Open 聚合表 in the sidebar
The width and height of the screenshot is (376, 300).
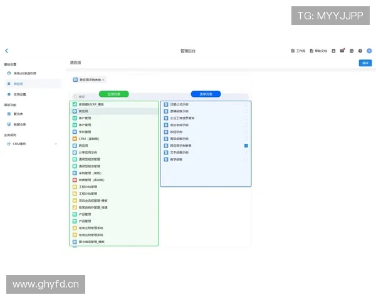point(33,114)
